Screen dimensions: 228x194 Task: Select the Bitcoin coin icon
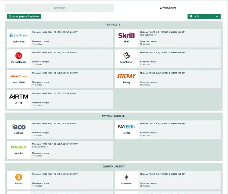tap(19, 177)
